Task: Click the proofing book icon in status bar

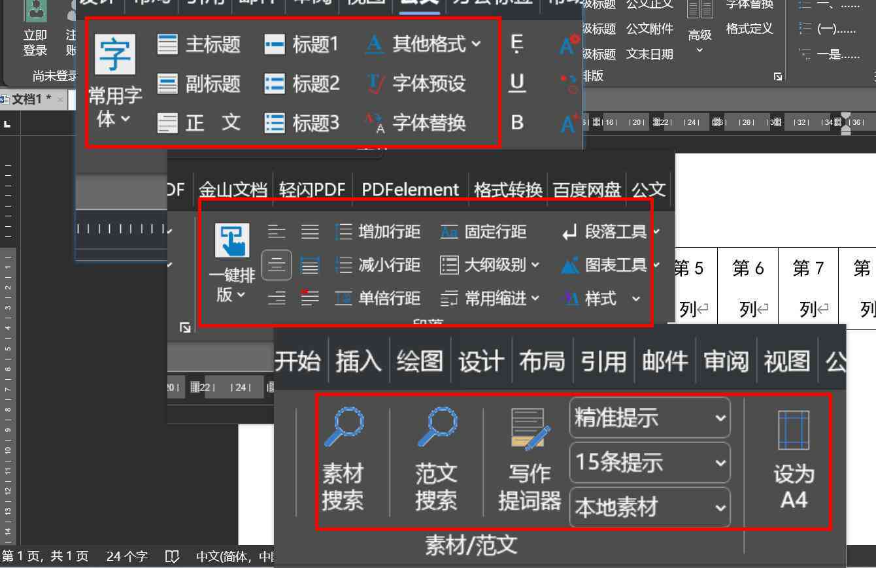Action: click(x=172, y=556)
